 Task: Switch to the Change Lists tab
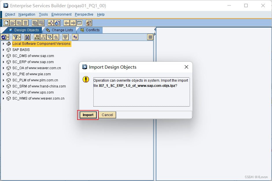pyautogui.click(x=60, y=30)
